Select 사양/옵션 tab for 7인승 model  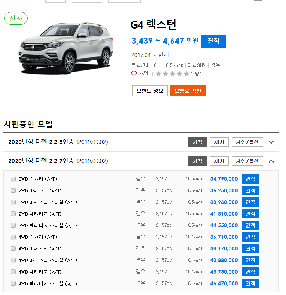click(247, 161)
